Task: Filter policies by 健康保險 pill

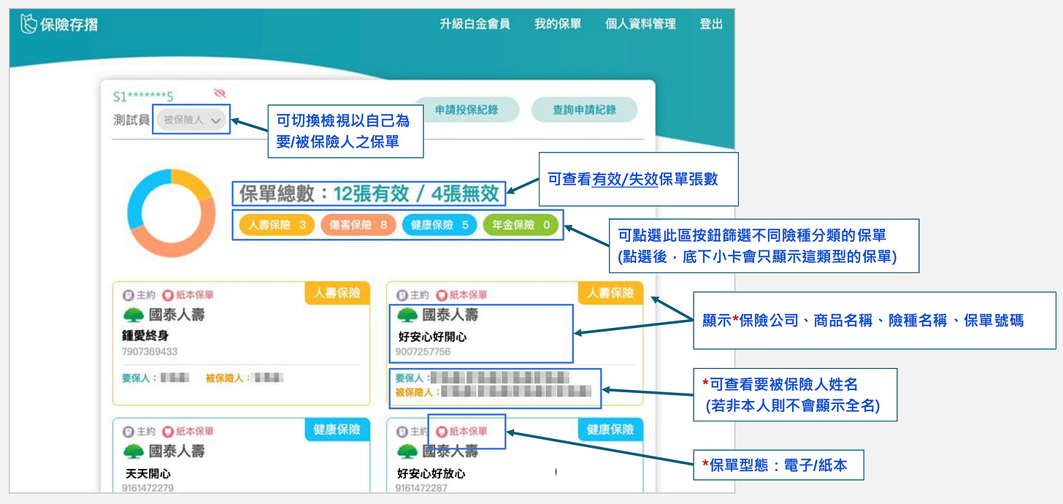Action: coord(440,225)
